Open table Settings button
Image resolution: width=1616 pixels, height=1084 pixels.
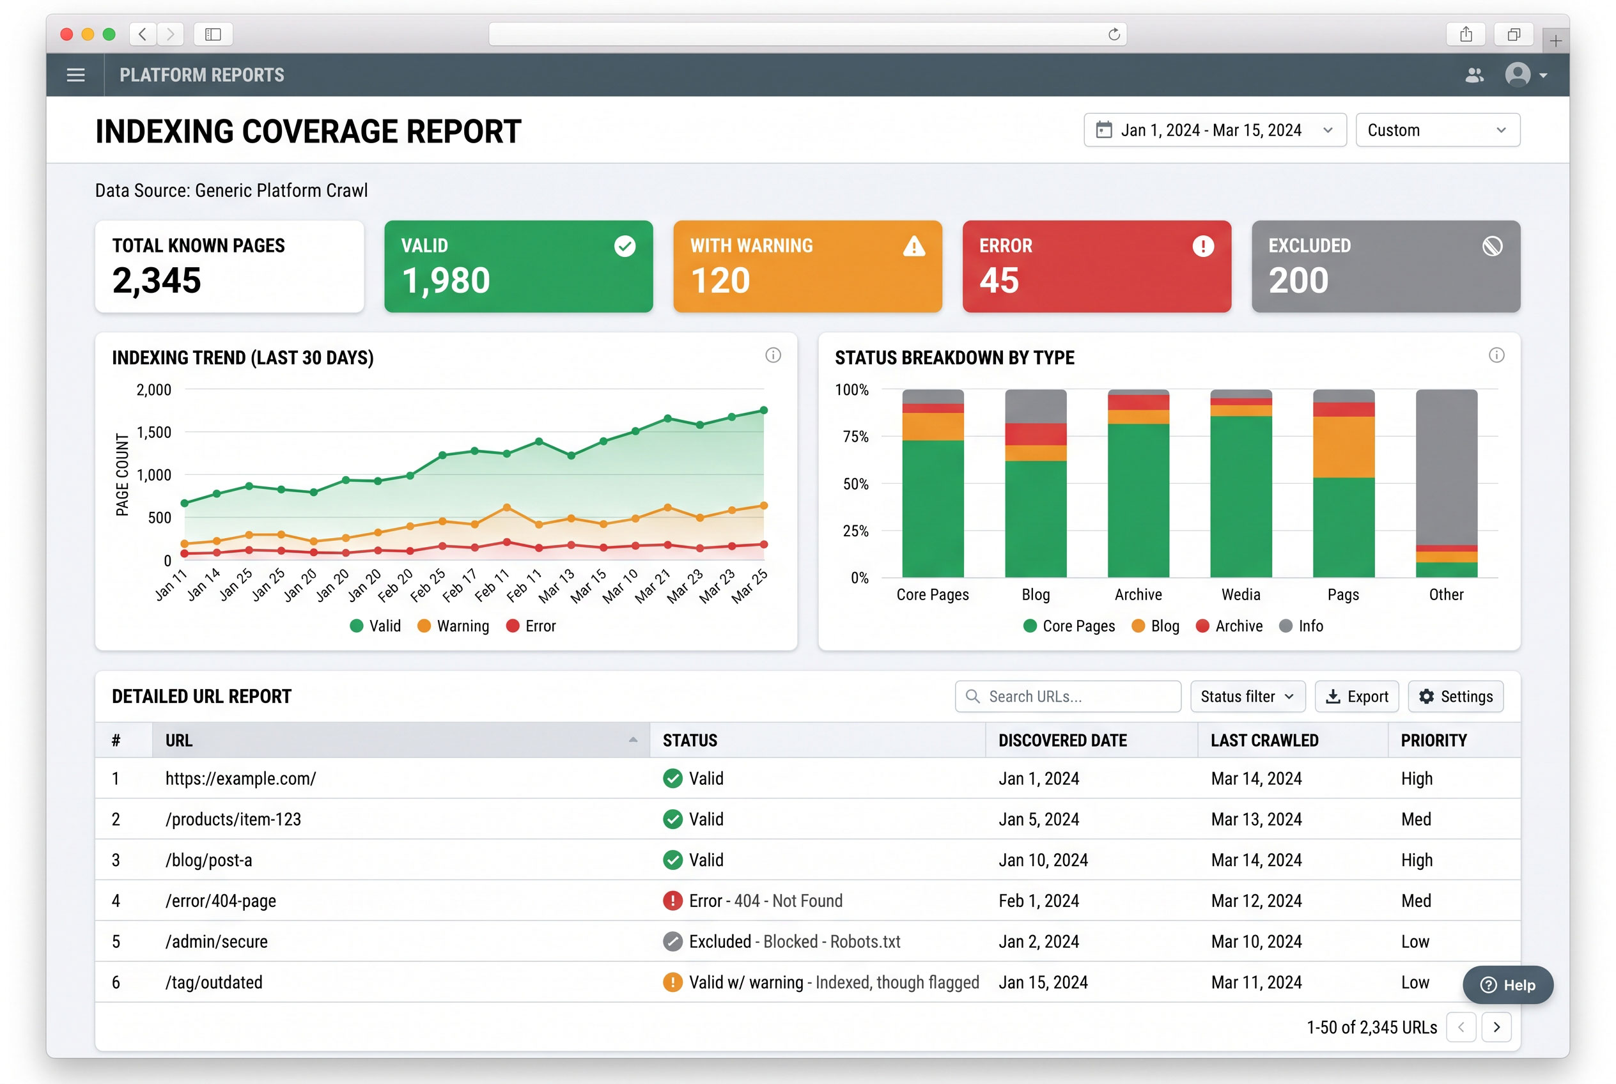(1455, 696)
